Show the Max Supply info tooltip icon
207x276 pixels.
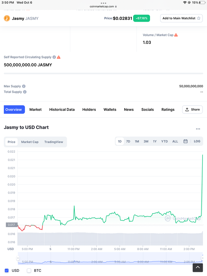(24, 86)
